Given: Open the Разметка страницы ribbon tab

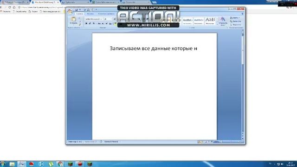Looking at the screenshot, I should click(106, 14).
